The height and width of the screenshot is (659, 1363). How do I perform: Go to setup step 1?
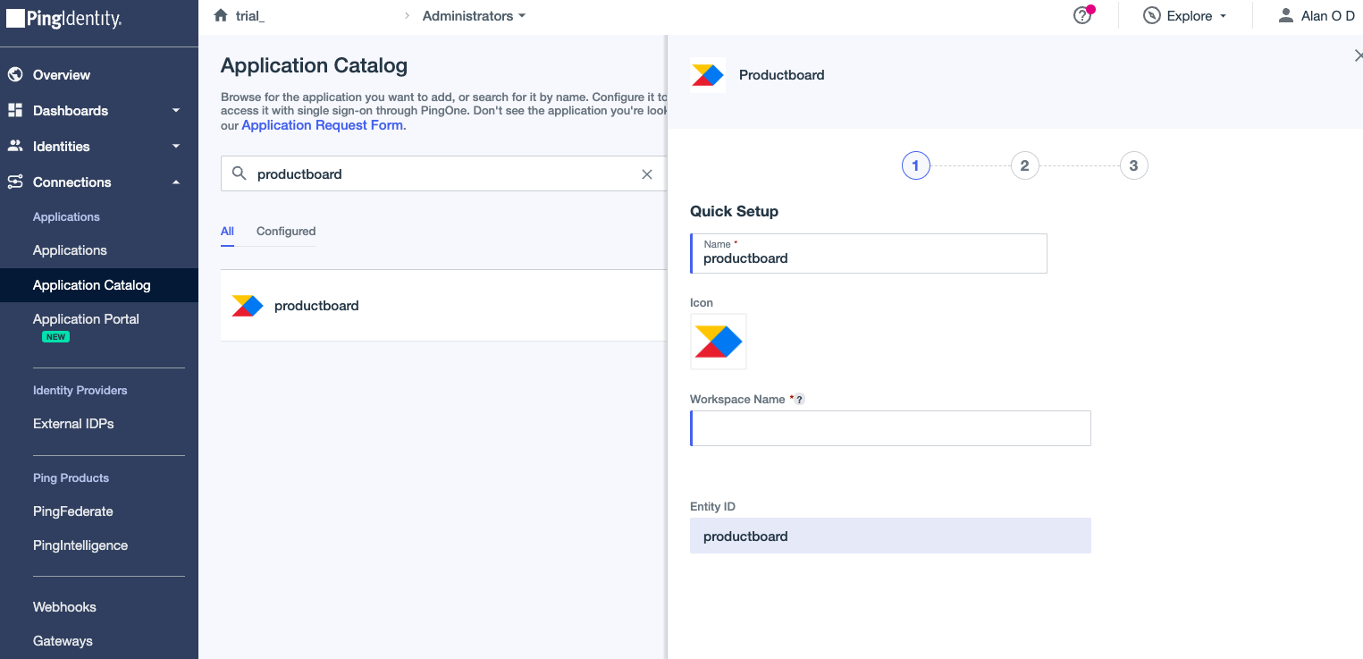[x=915, y=165]
